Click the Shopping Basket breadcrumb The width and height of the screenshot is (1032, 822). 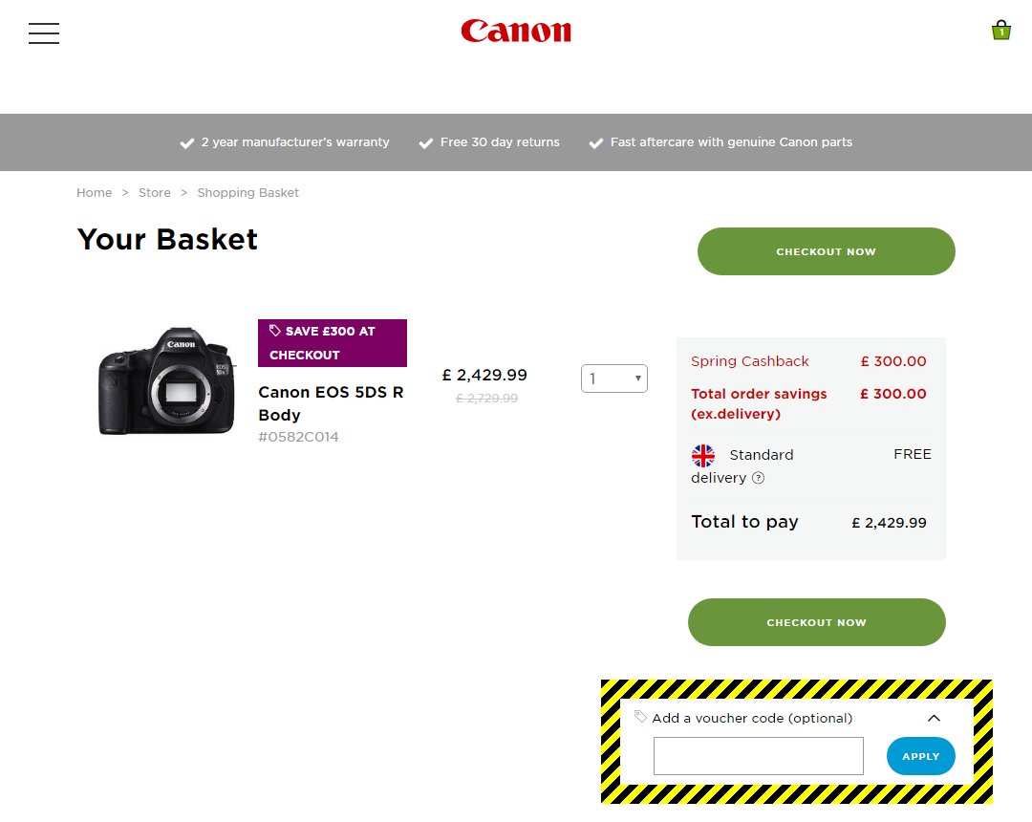[x=248, y=193]
